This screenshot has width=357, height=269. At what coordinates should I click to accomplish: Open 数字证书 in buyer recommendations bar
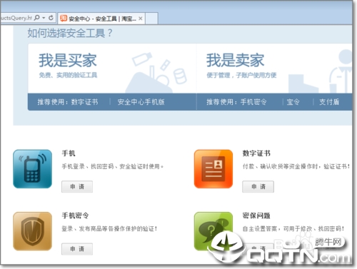84,102
